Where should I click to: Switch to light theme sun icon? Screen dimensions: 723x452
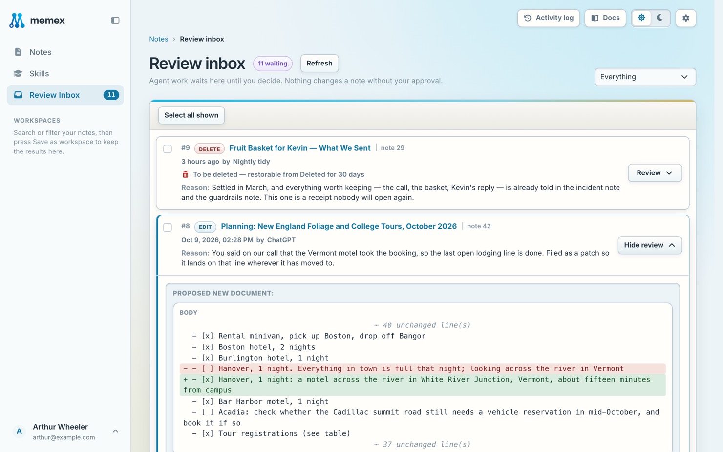tap(641, 18)
